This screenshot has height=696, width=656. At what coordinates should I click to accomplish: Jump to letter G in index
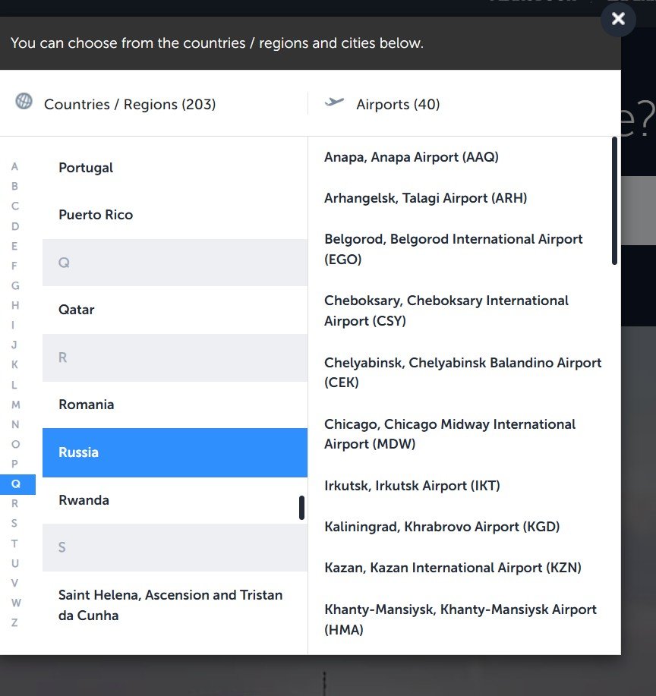14,285
